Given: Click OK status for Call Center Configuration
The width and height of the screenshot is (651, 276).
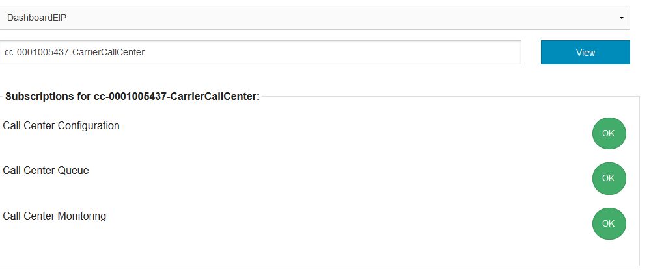Looking at the screenshot, I should tap(609, 133).
